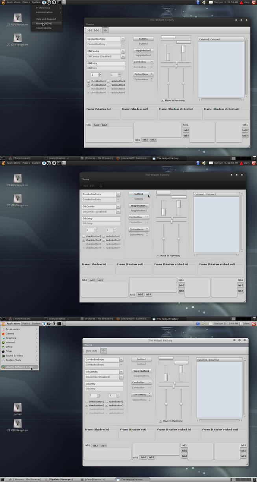Click plus toolbar icon in light-titlebar Widget Factory

pos(104,350)
